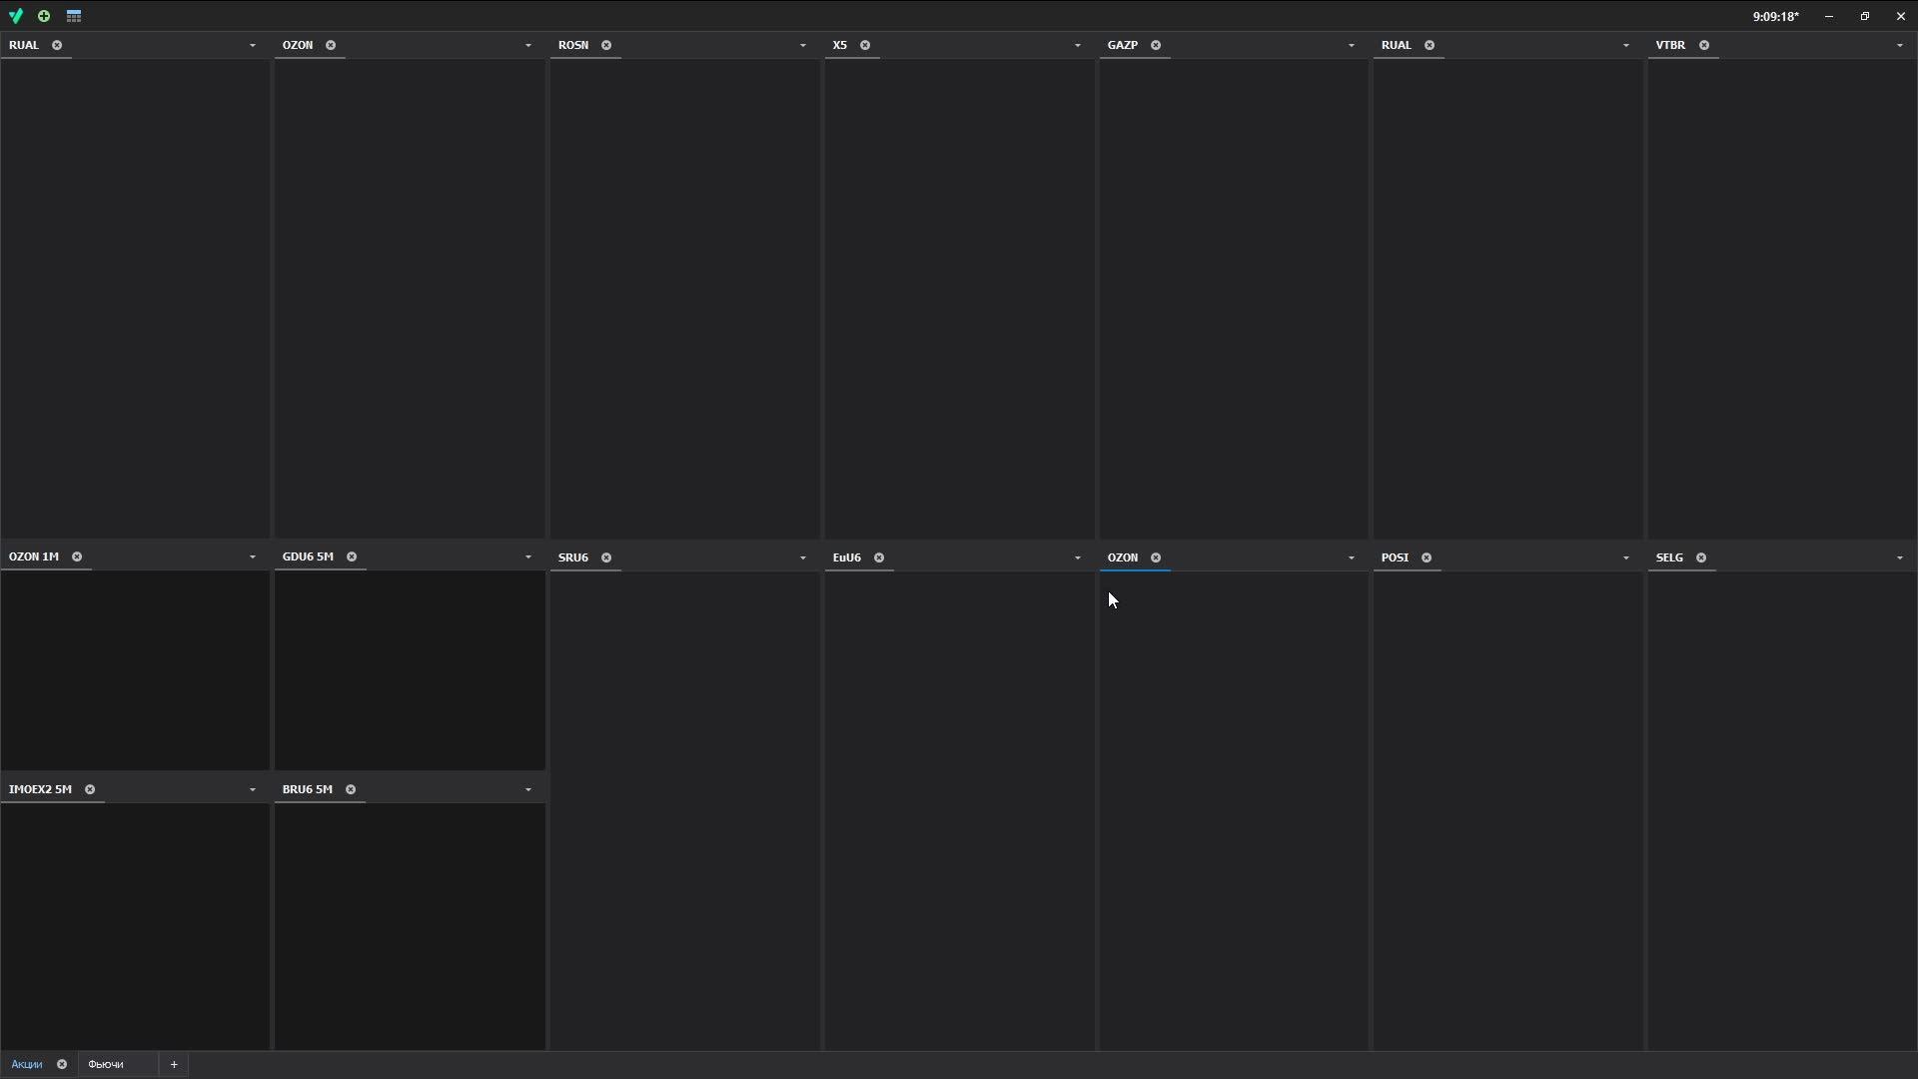Activate the SRU6 panel tab

click(x=573, y=557)
